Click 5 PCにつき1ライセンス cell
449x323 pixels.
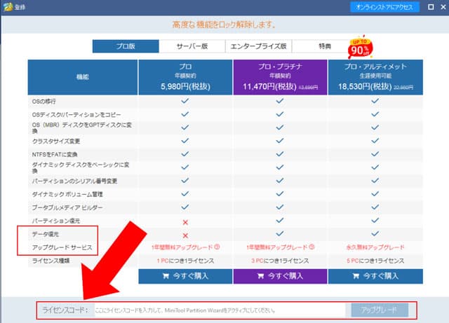(x=375, y=261)
